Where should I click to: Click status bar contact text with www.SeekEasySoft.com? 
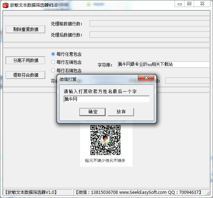[x=138, y=192]
